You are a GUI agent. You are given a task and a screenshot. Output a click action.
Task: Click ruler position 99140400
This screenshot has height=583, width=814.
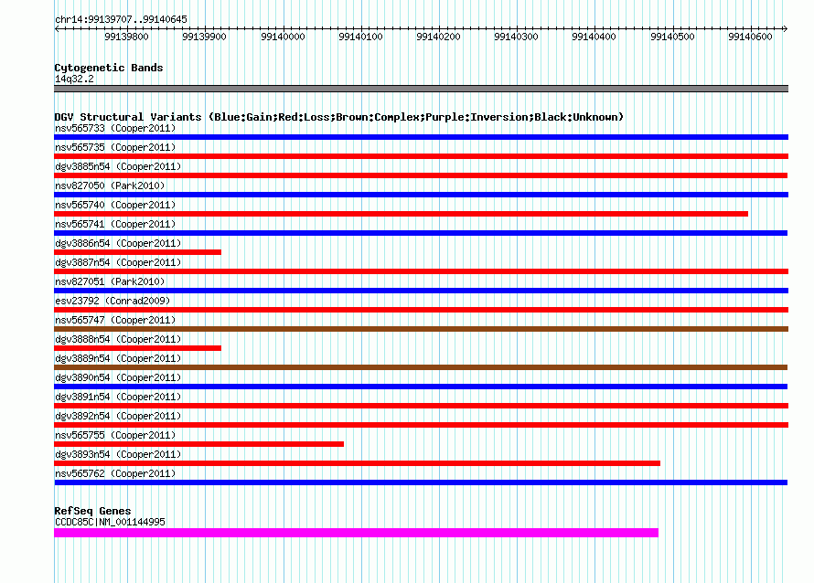(x=594, y=37)
